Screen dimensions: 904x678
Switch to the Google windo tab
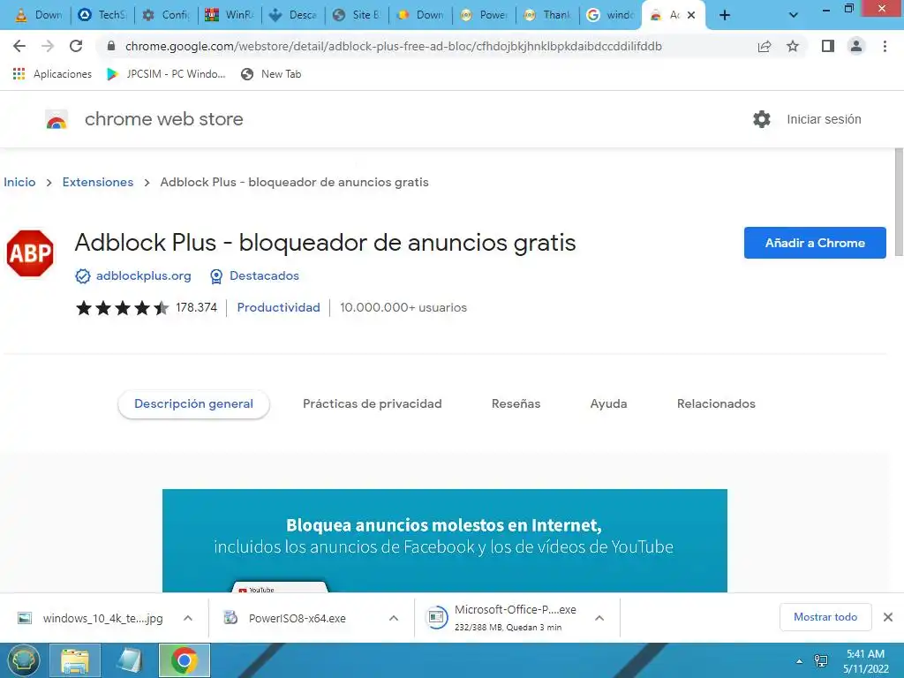[x=610, y=15]
